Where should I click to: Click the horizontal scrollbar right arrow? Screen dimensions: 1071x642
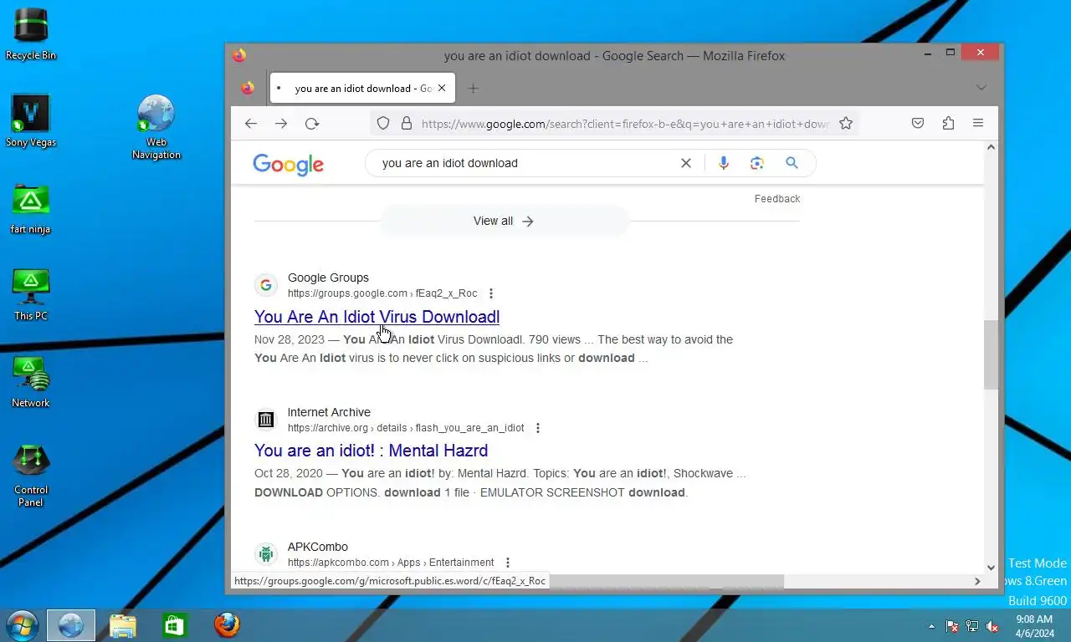point(976,581)
